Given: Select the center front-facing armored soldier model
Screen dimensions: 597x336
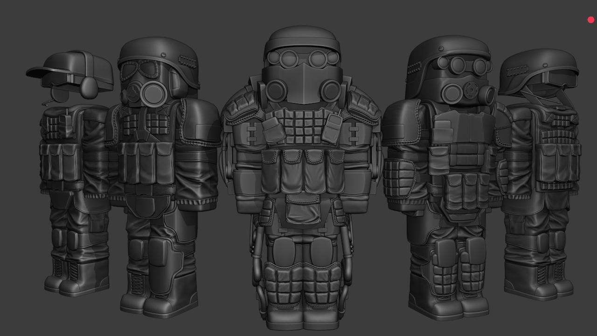Looking at the screenshot, I should [x=302, y=177].
